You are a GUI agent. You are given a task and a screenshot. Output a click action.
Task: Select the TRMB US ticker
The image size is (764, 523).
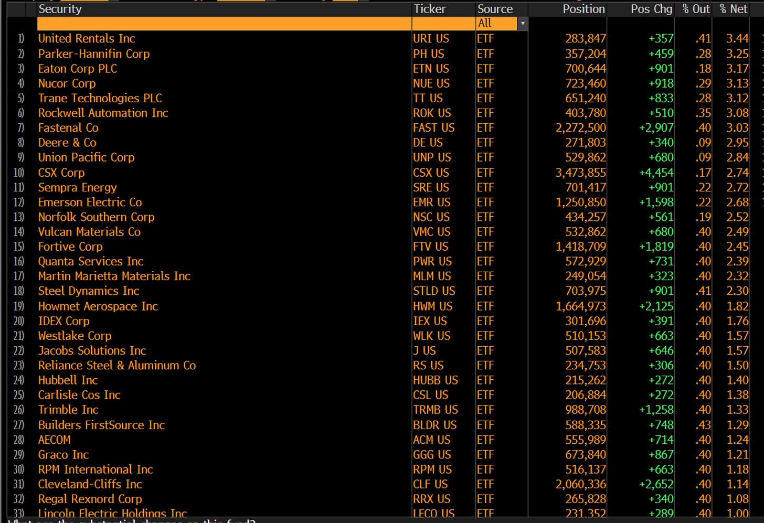click(436, 410)
